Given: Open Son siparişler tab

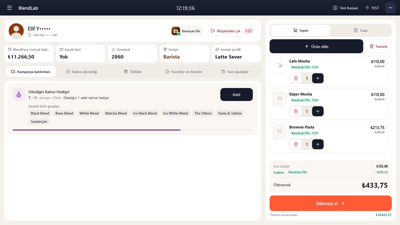Looking at the screenshot, I should pyautogui.click(x=235, y=72).
